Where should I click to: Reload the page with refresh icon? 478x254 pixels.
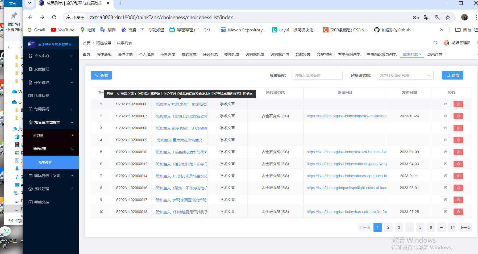pos(54,17)
